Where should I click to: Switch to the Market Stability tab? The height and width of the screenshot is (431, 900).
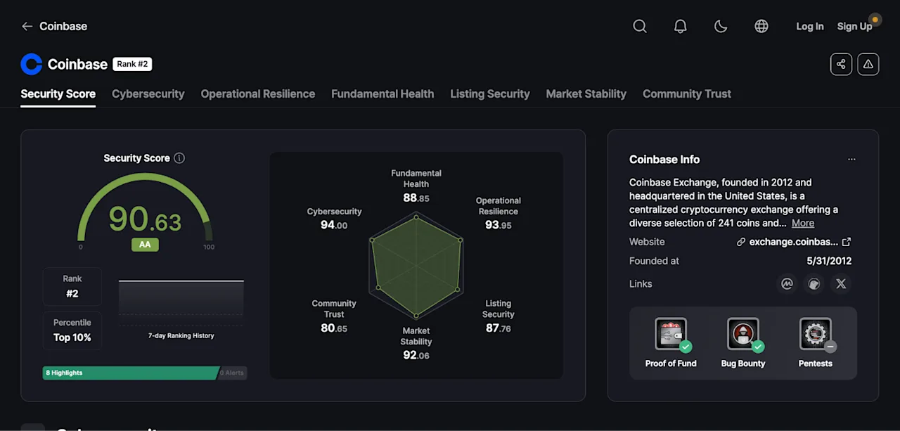[586, 94]
